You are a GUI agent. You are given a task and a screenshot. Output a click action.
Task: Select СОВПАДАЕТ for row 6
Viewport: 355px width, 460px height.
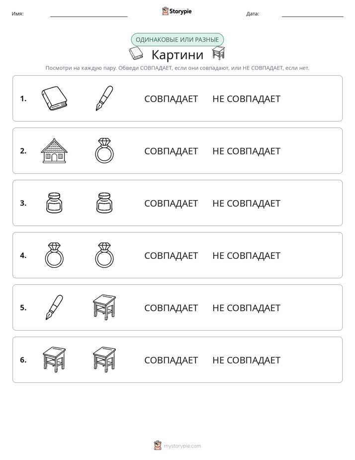click(171, 360)
